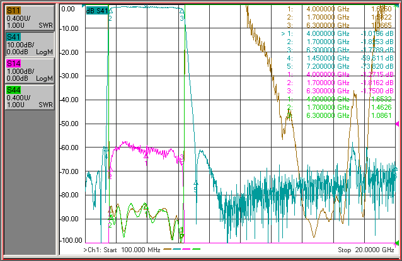Click the dB S41 trace title label

(x=97, y=11)
